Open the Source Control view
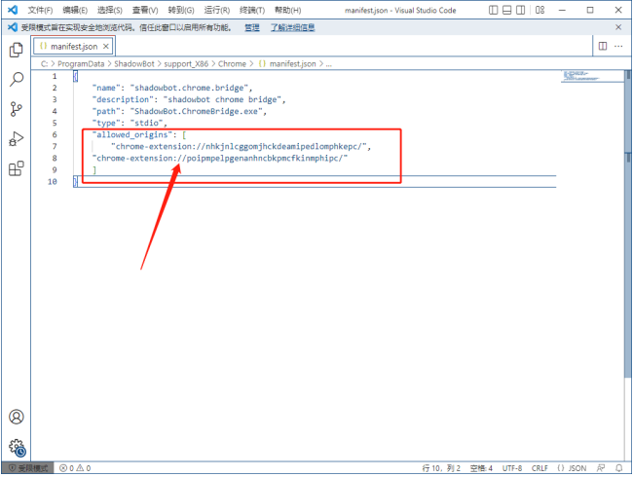The height and width of the screenshot is (477, 633). (x=16, y=109)
